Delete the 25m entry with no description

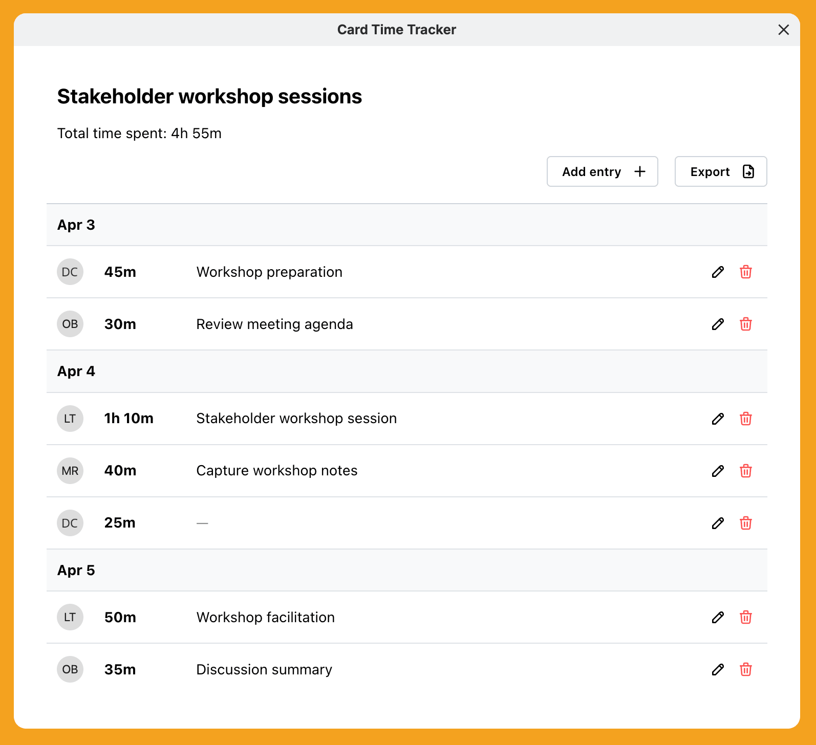tap(746, 523)
